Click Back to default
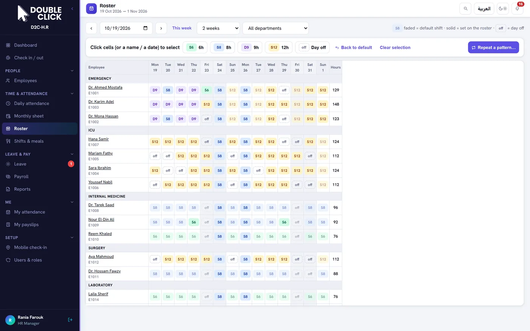The image size is (530, 331). pyautogui.click(x=354, y=48)
